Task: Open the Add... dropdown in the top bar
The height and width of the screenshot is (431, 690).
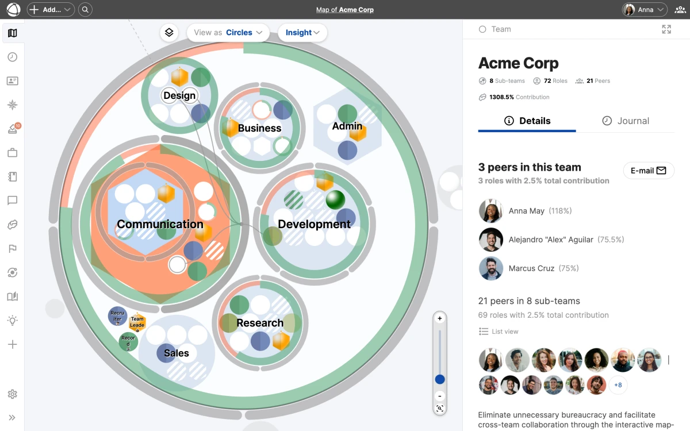Action: pos(51,9)
